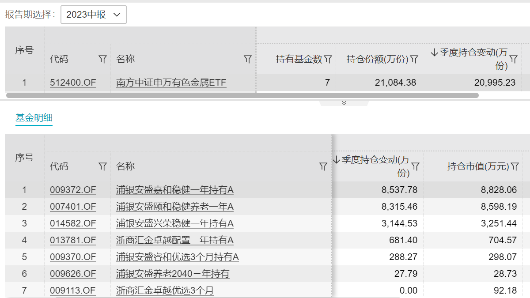Open 浦银安盛睿和优选3个月持有A fund page
Viewport: 530px width, 298px height.
pos(178,257)
